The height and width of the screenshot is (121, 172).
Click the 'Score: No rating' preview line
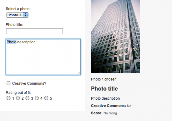(x=104, y=113)
